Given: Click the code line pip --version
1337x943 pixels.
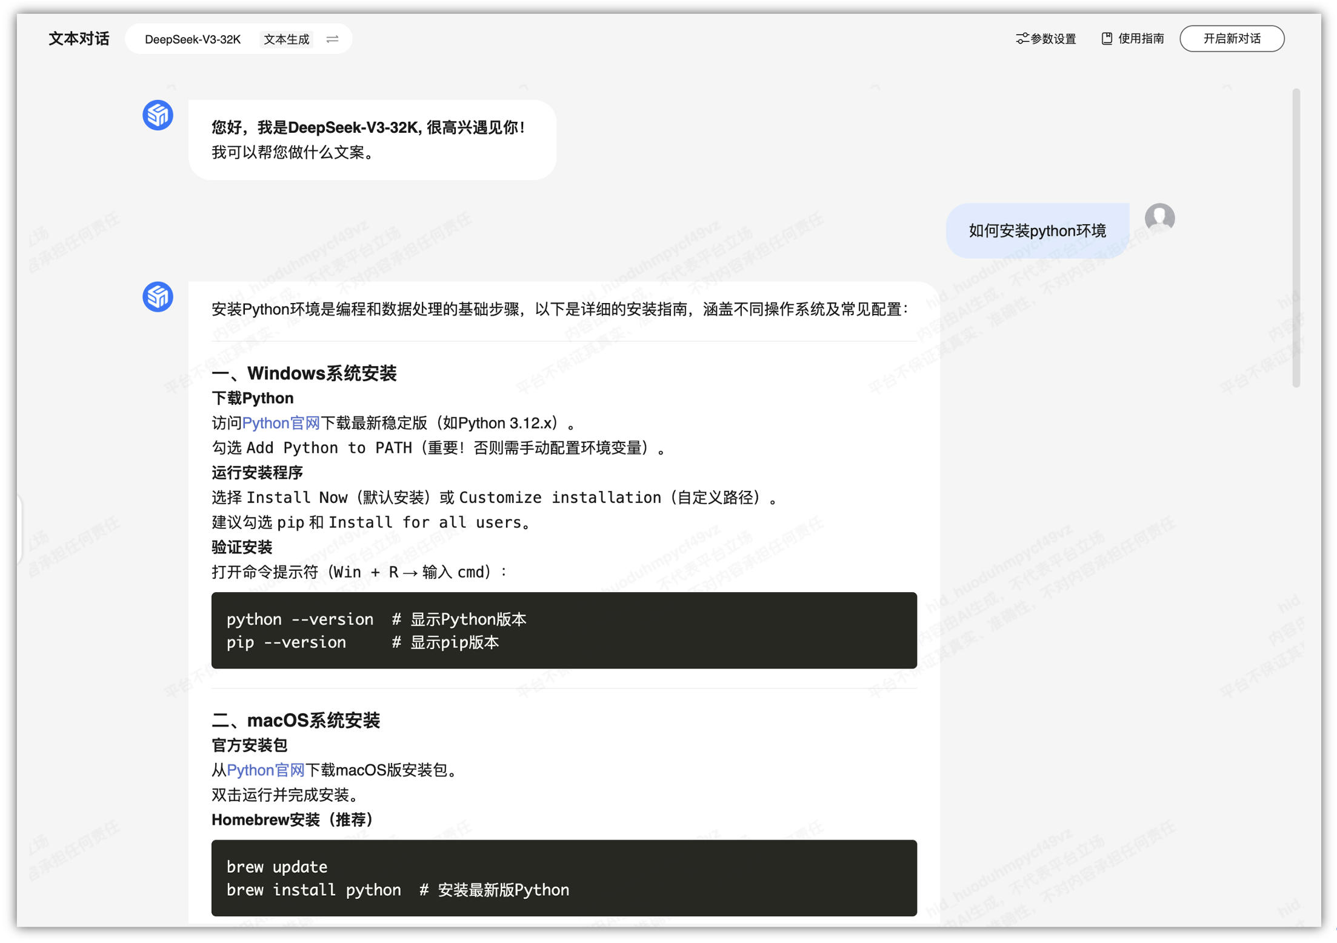Looking at the screenshot, I should coord(362,642).
